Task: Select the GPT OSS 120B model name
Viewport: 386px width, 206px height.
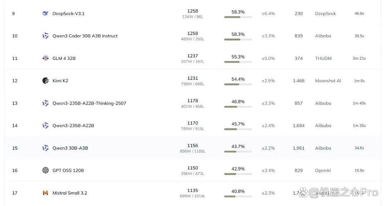Action: tap(68, 170)
